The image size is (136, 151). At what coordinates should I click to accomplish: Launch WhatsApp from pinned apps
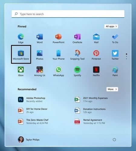(x=58, y=72)
